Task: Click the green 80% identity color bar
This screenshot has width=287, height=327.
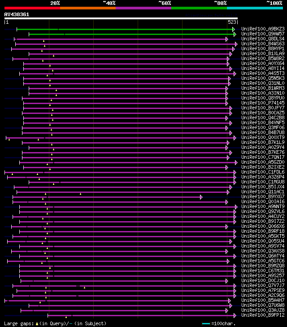Action: 199,8
